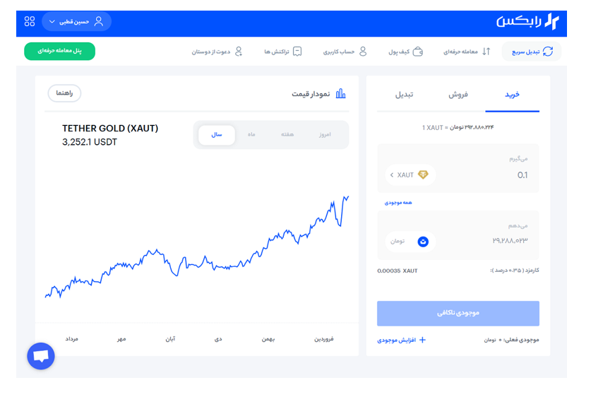This screenshot has width=591, height=397.
Task: Expand the حسین قطبی user dropdown
Action: click(76, 22)
